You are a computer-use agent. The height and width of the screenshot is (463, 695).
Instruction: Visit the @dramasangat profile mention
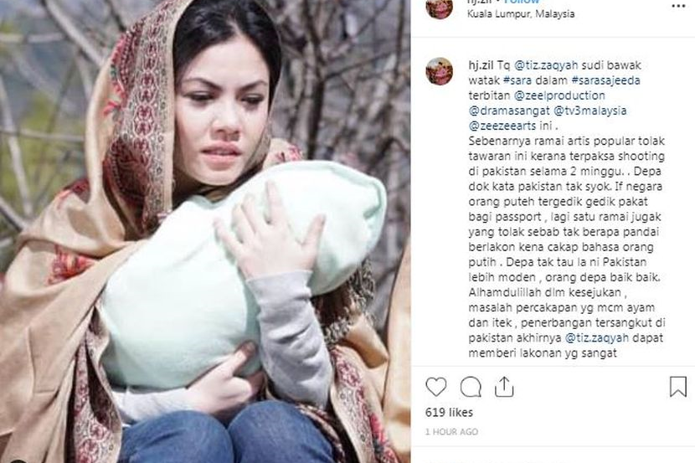coord(509,111)
